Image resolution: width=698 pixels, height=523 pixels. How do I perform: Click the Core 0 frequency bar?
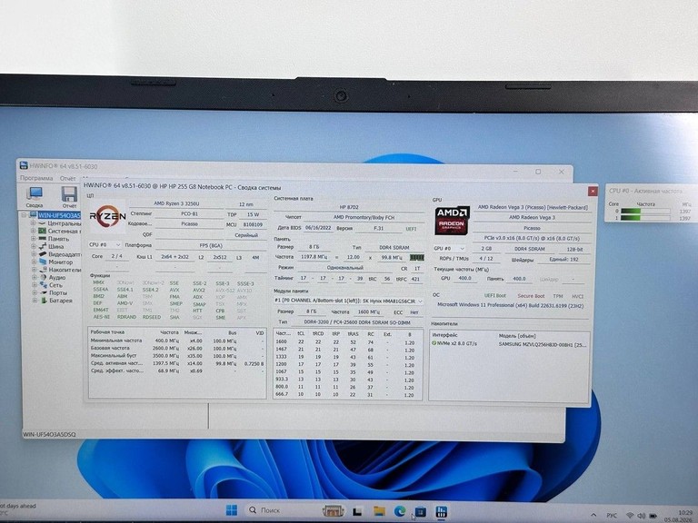point(645,212)
